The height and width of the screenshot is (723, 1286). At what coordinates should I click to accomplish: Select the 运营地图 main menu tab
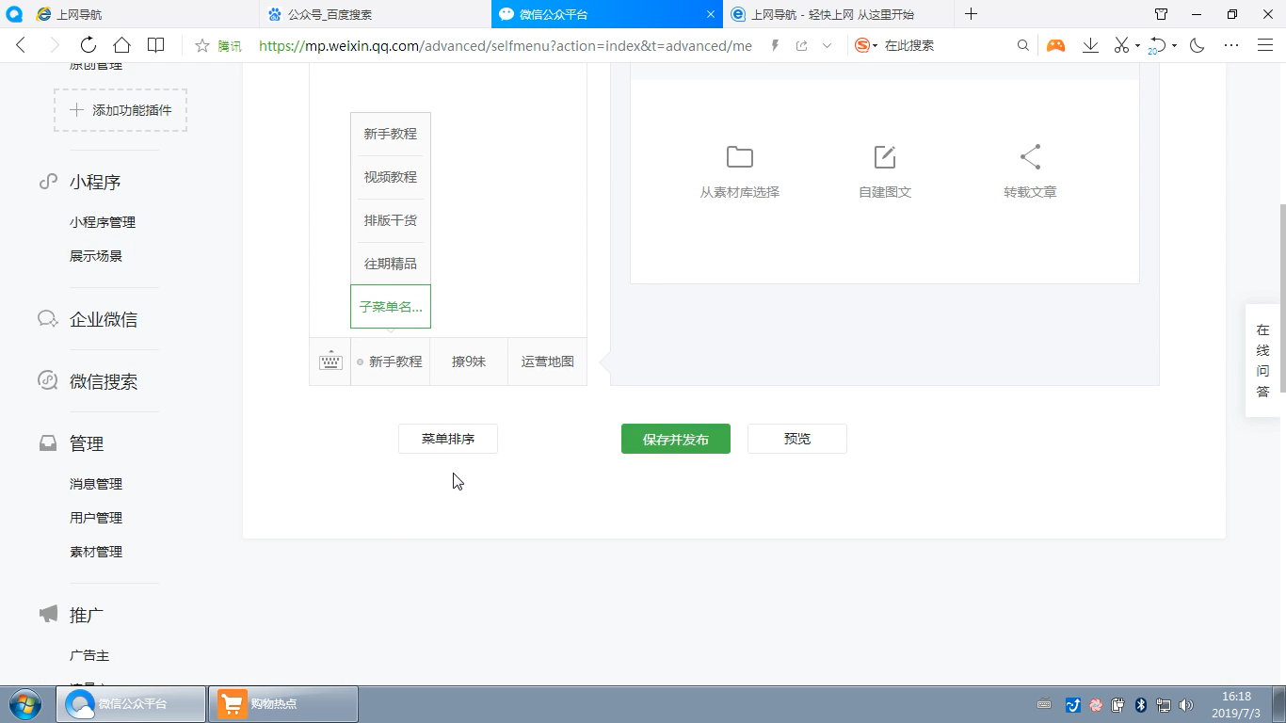click(547, 361)
